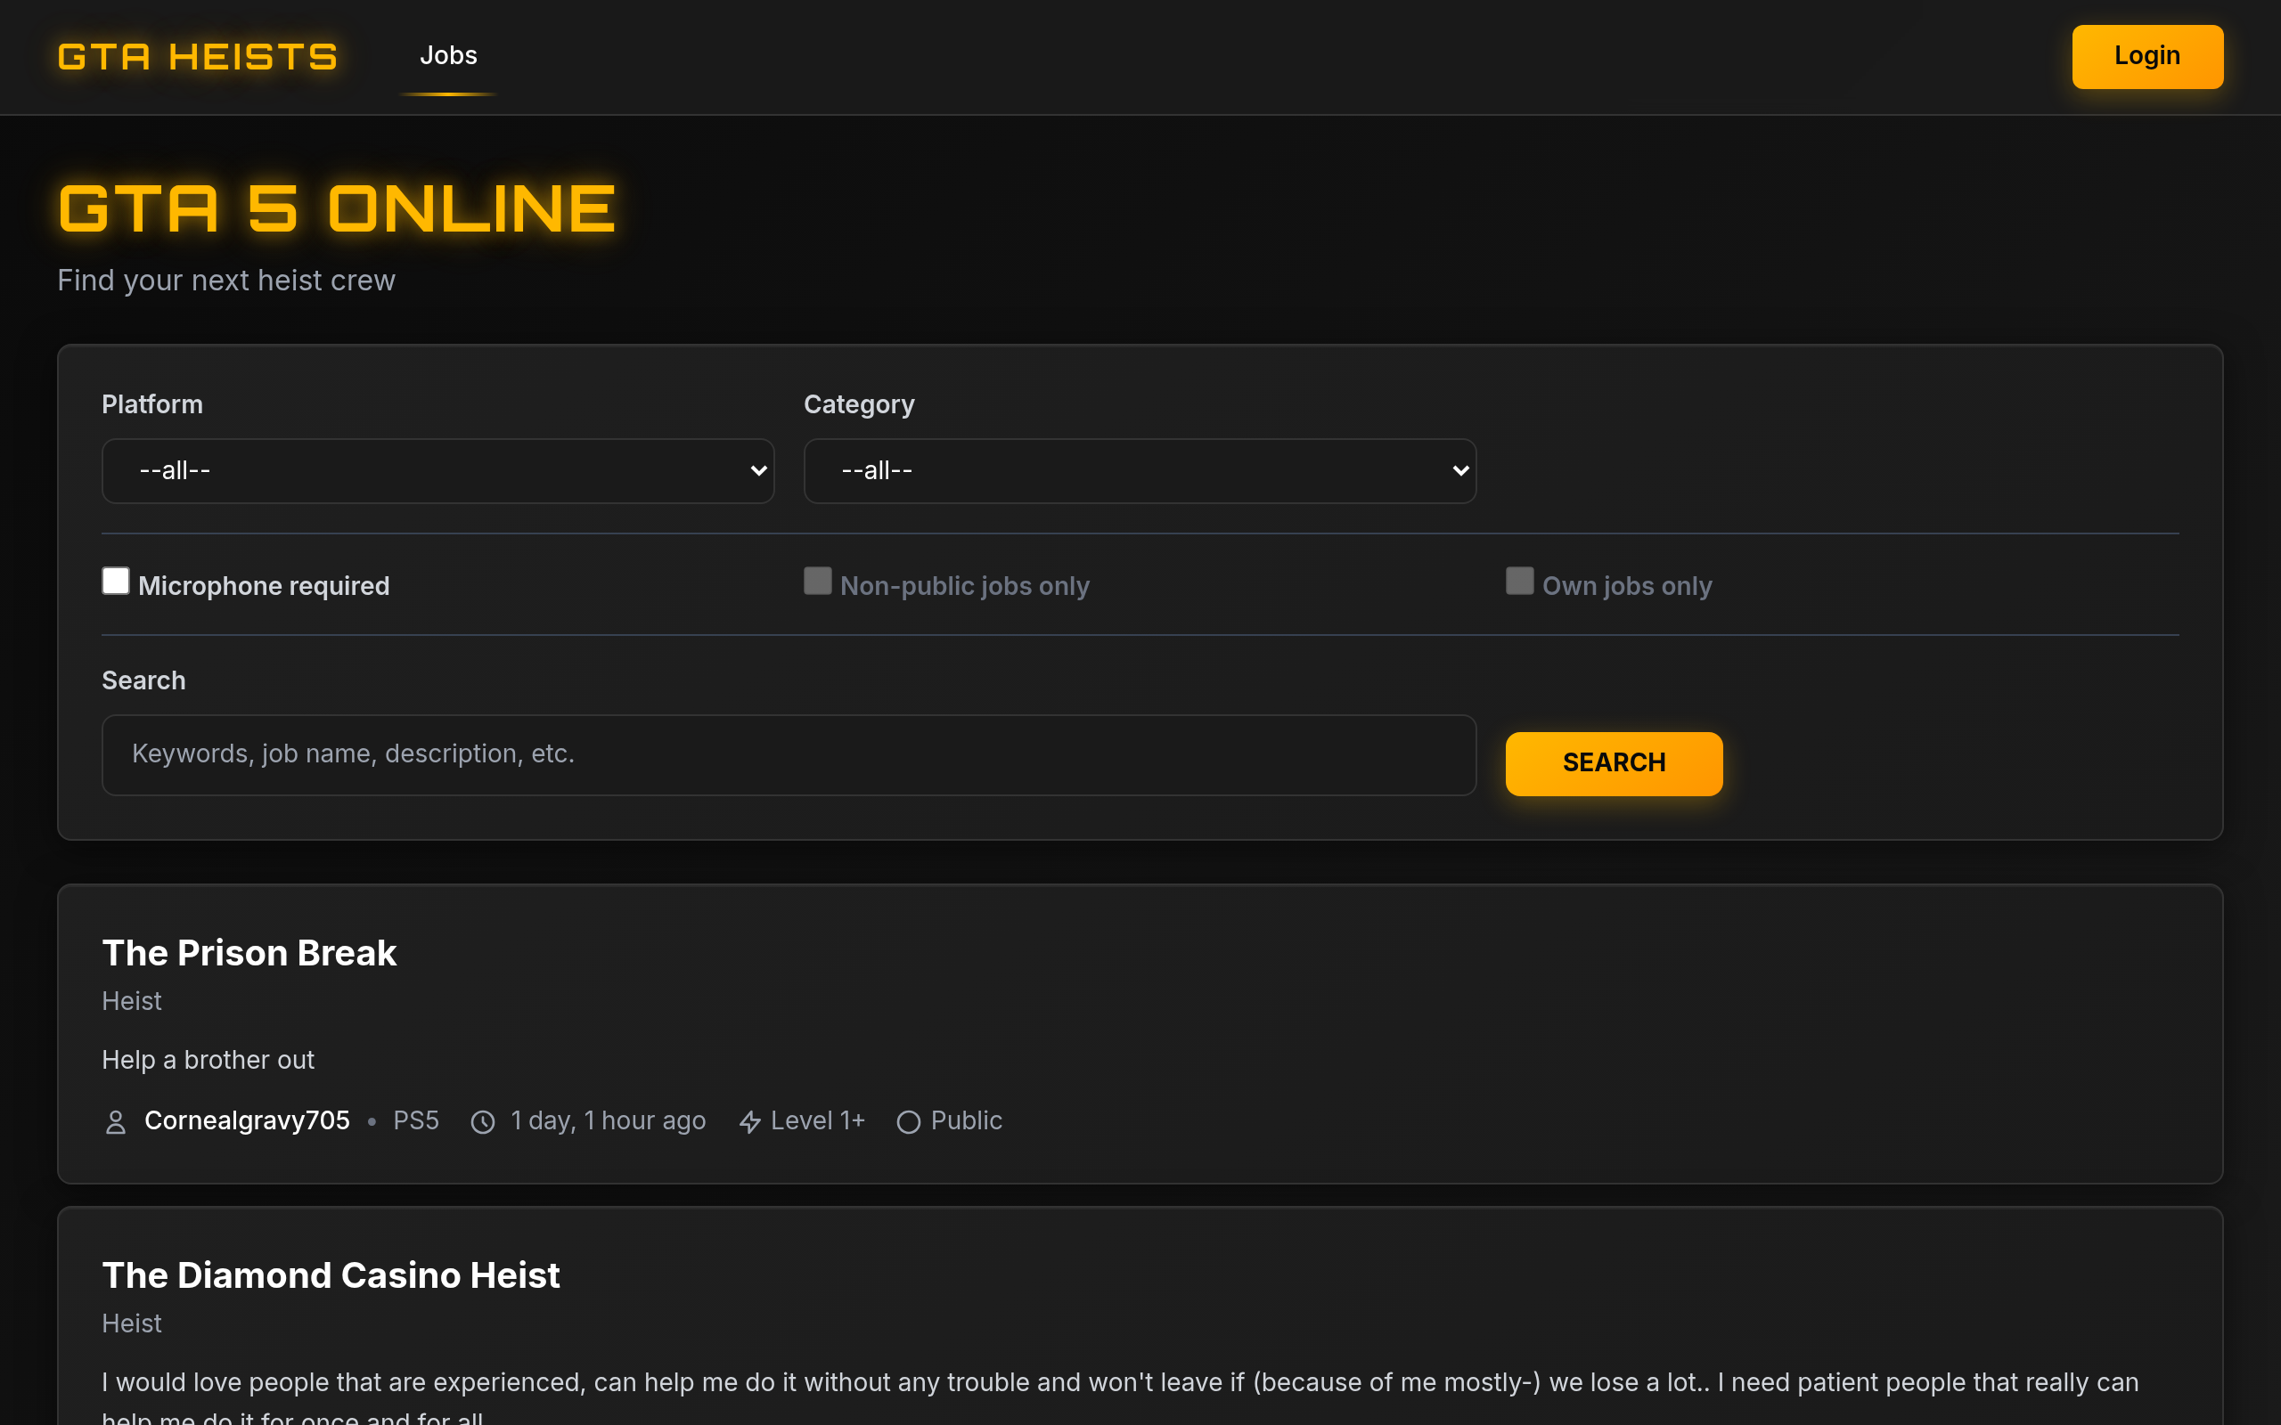Click the circle Public visibility icon
Viewport: 2281px width, 1425px height.
pyautogui.click(x=908, y=1121)
